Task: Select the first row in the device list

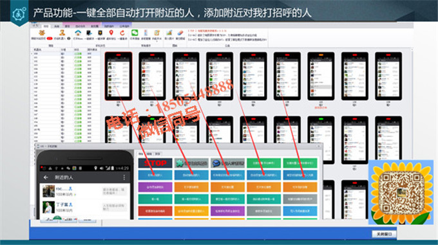Action: [x=65, y=53]
